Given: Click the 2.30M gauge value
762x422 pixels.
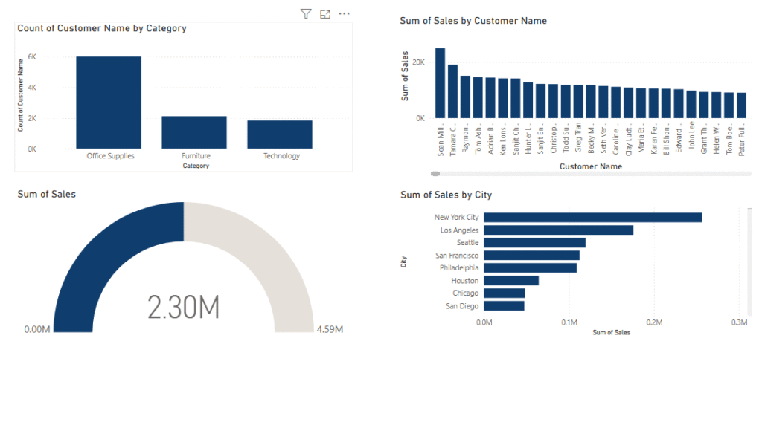Looking at the screenshot, I should (183, 307).
